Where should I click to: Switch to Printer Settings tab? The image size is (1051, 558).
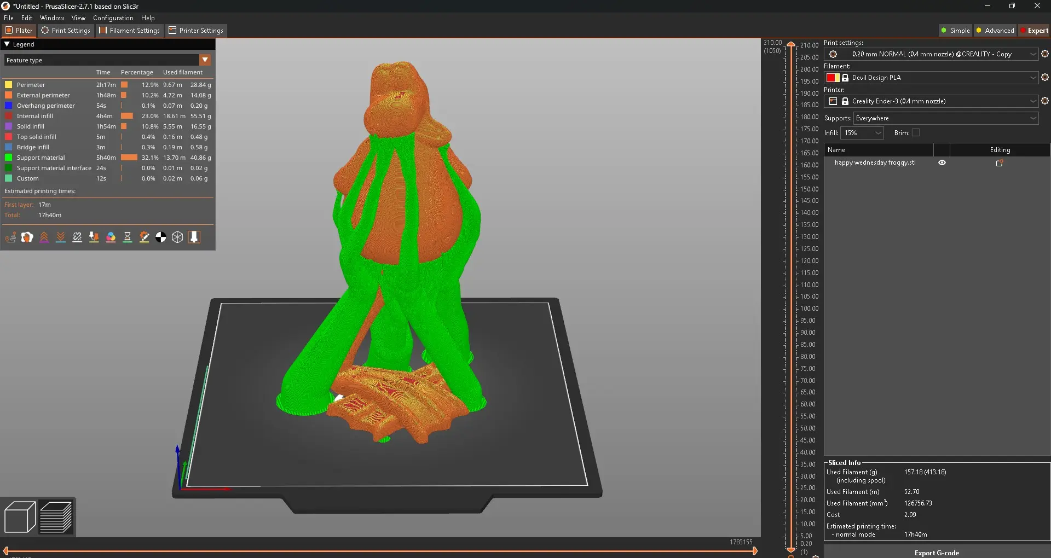[196, 31]
